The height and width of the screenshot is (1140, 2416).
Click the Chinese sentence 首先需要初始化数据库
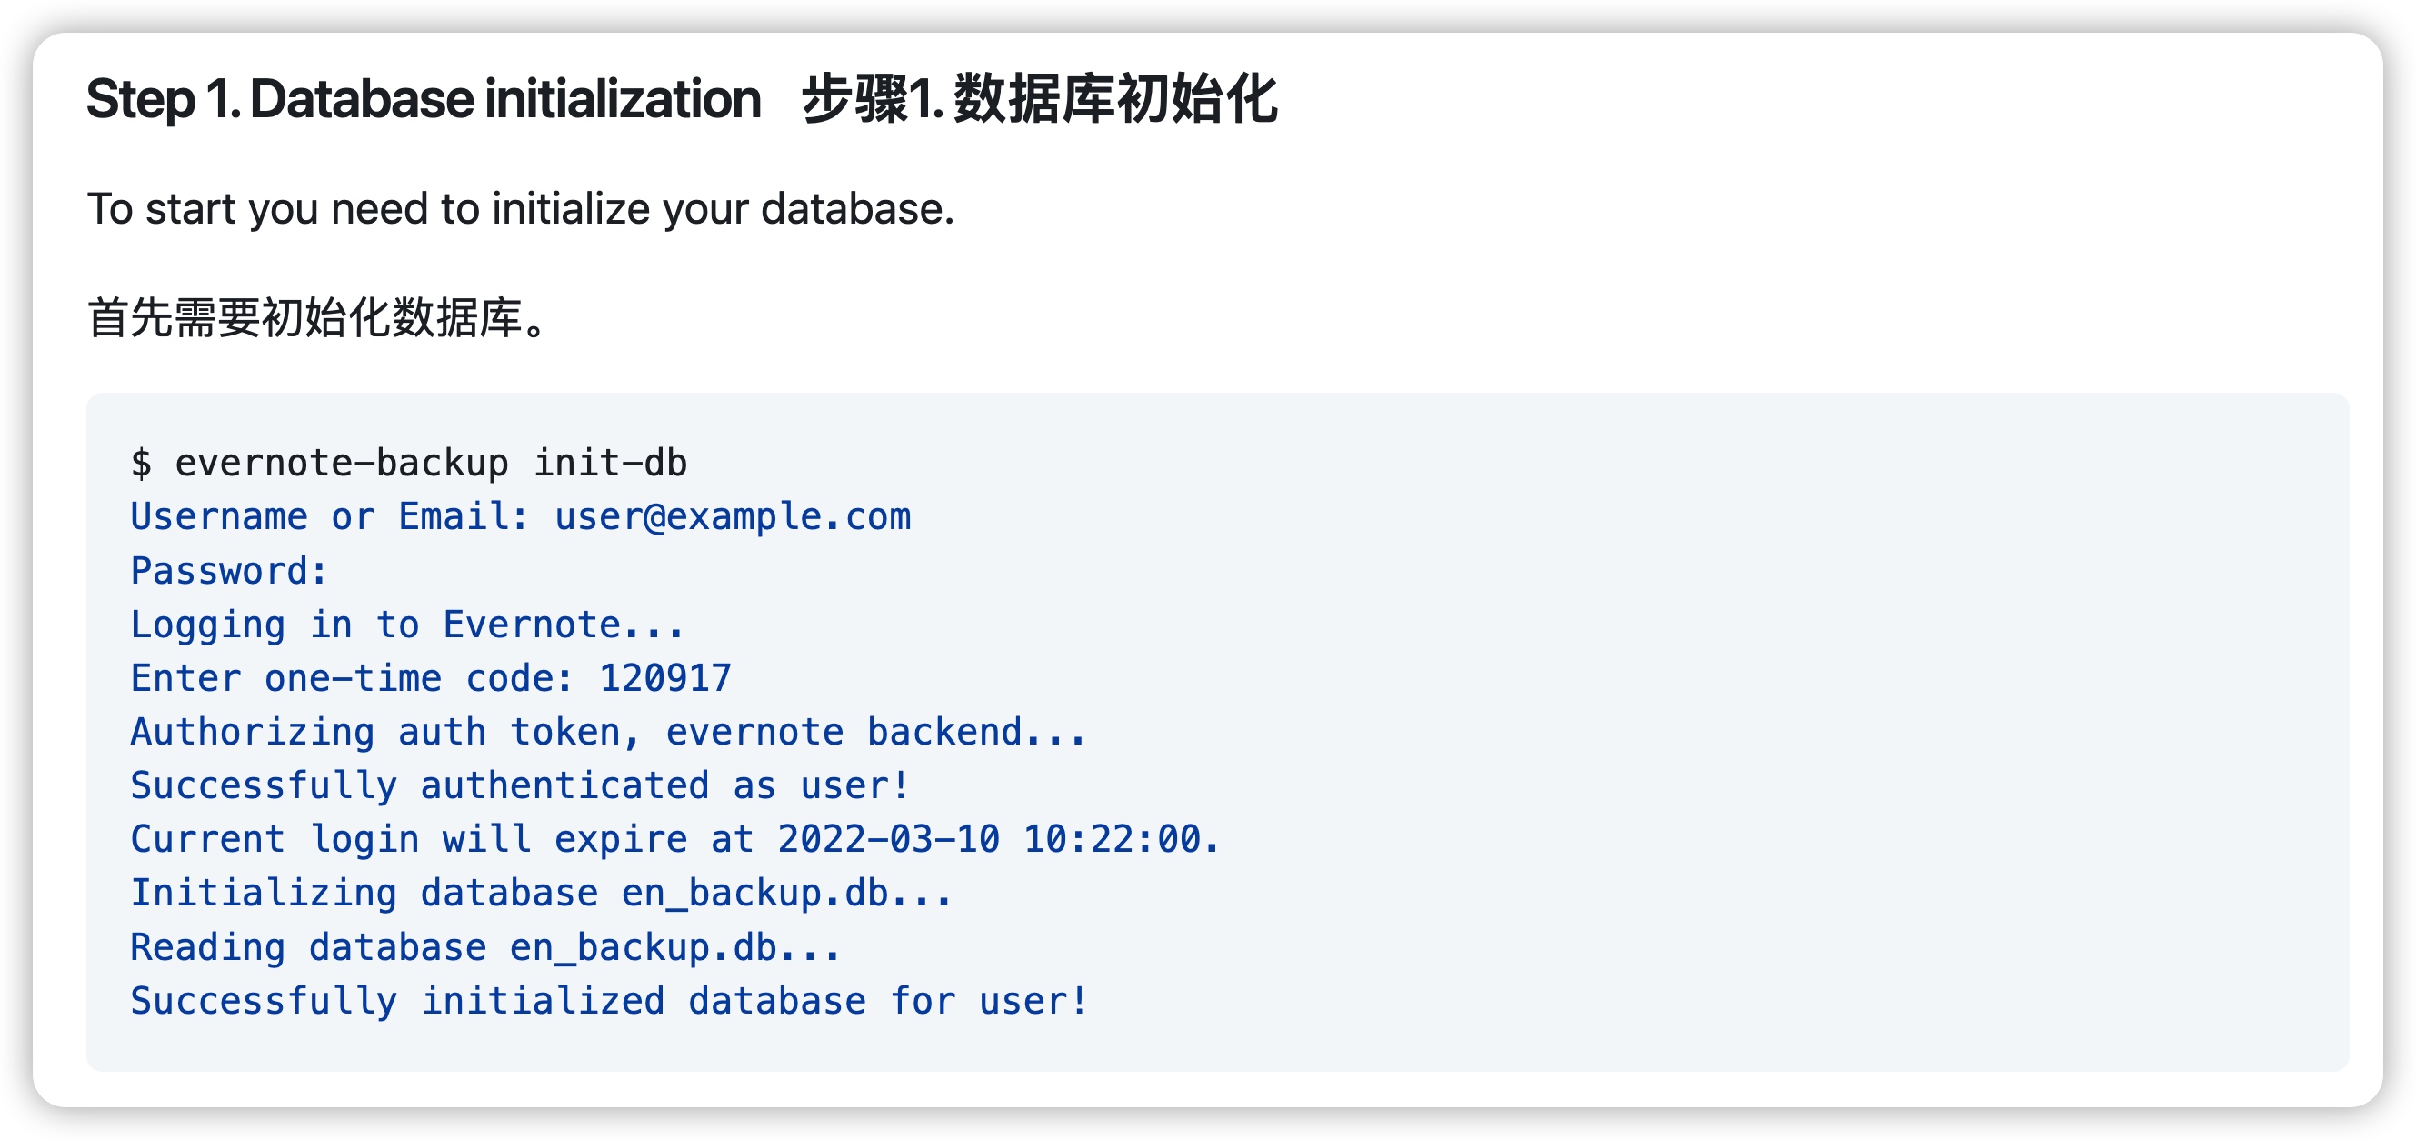click(x=318, y=318)
